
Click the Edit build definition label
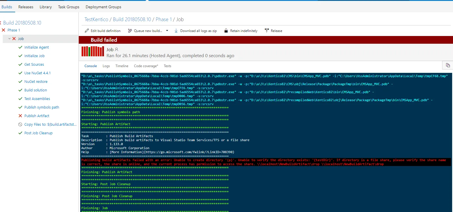(105, 31)
